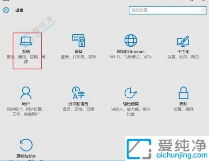Screen dimensions: 209x161
Task: Click the 设备 label text
Action: point(79,52)
